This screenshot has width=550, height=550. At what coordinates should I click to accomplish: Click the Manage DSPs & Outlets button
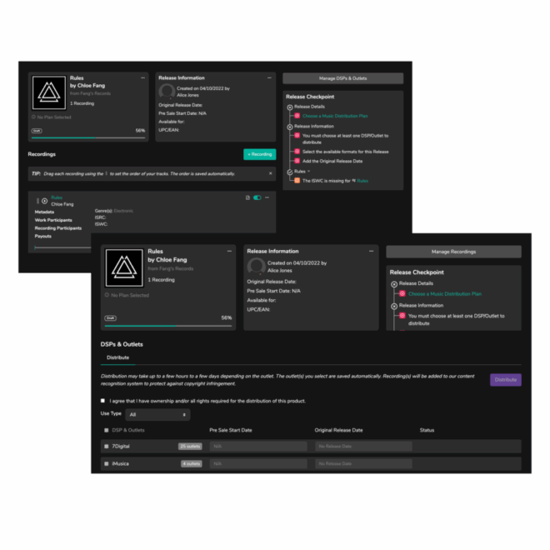[x=342, y=78]
